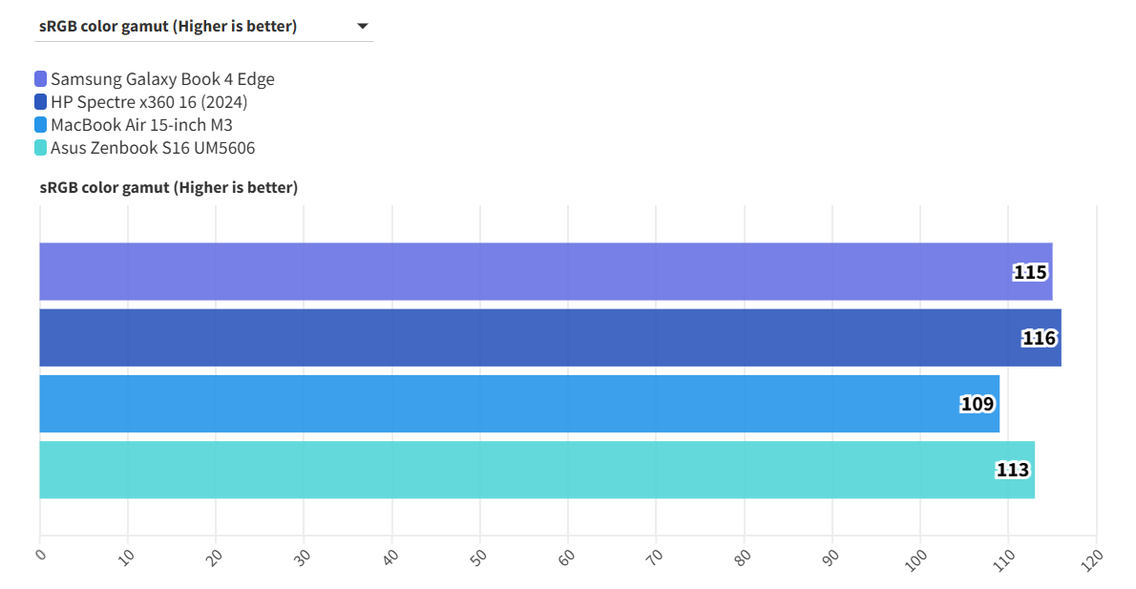
Task: Toggle the Asus Zenbook S16 UM5606 legend label
Action: pos(153,148)
